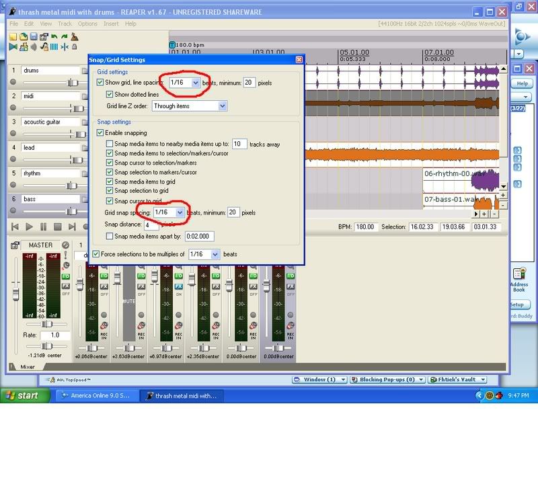Toggle Snap media items to selection/markers/cursor
The height and width of the screenshot is (490, 538).
(110, 153)
